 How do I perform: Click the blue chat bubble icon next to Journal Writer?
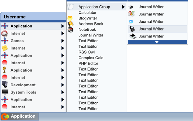[x=131, y=22]
